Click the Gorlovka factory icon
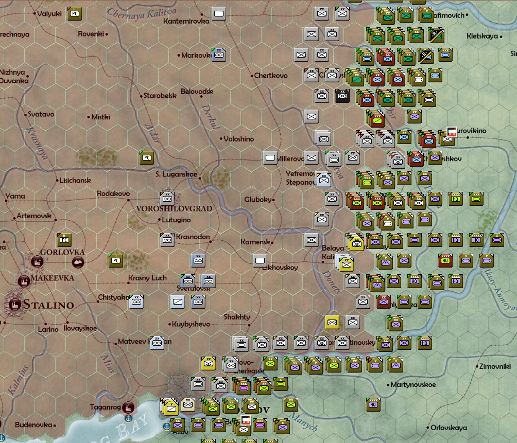This screenshot has height=443, width=517. [x=37, y=262]
